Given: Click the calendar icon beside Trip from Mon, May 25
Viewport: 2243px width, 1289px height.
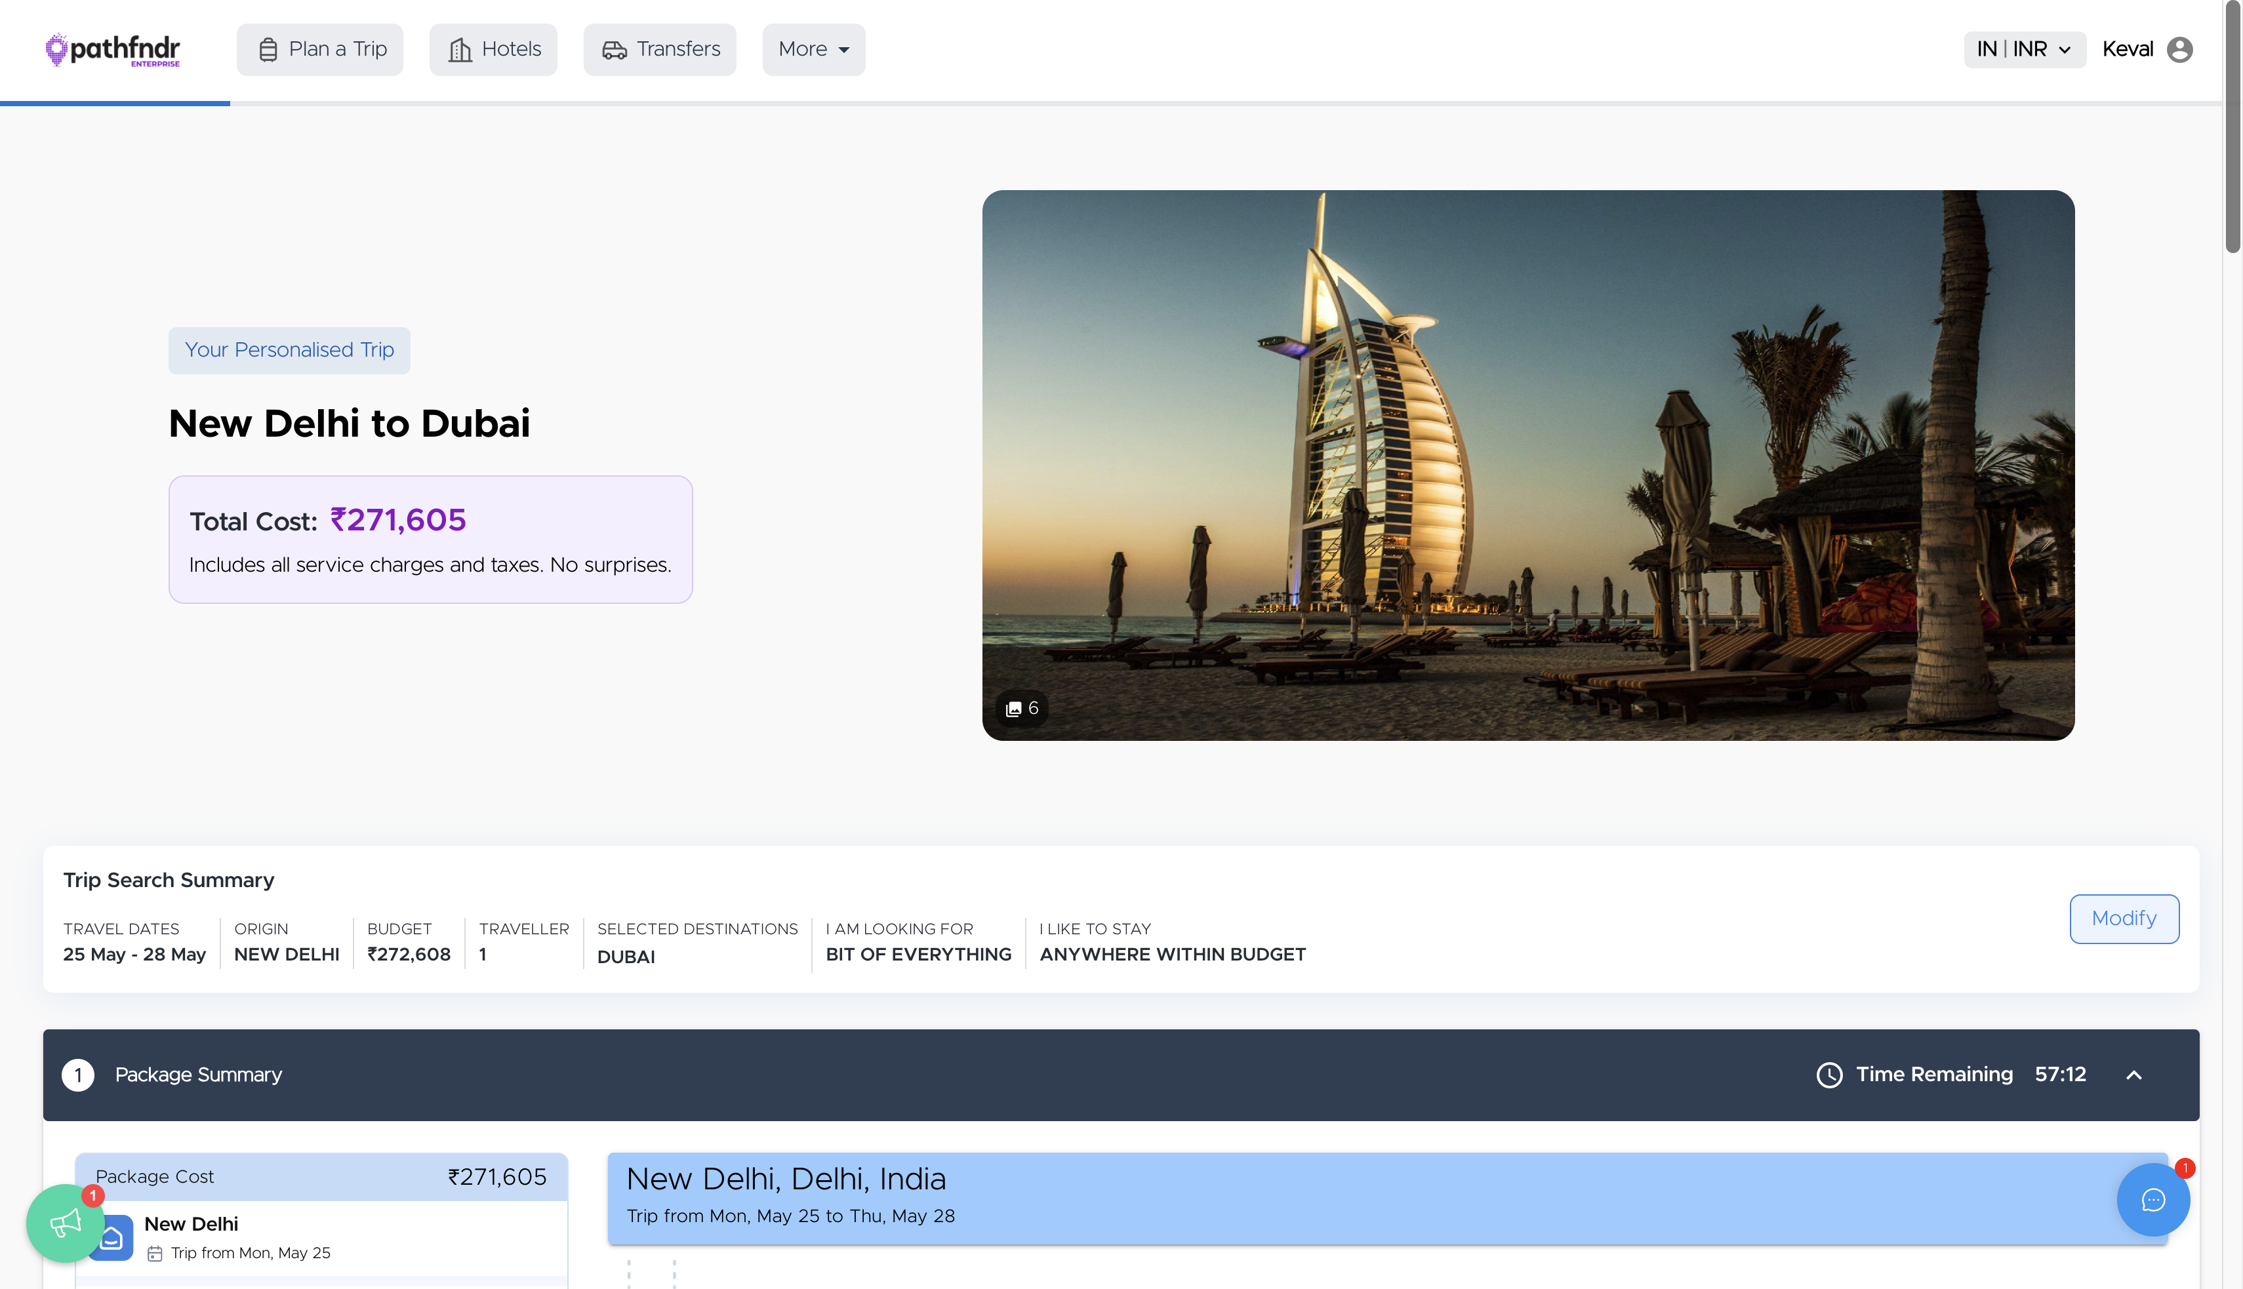Looking at the screenshot, I should pyautogui.click(x=155, y=1254).
